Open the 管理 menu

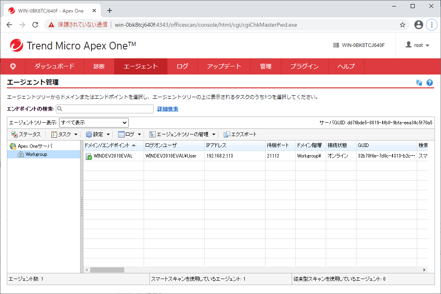[x=266, y=66]
